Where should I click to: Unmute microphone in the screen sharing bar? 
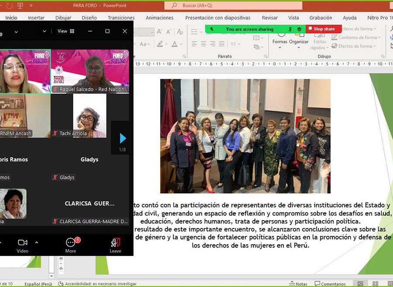click(x=290, y=29)
